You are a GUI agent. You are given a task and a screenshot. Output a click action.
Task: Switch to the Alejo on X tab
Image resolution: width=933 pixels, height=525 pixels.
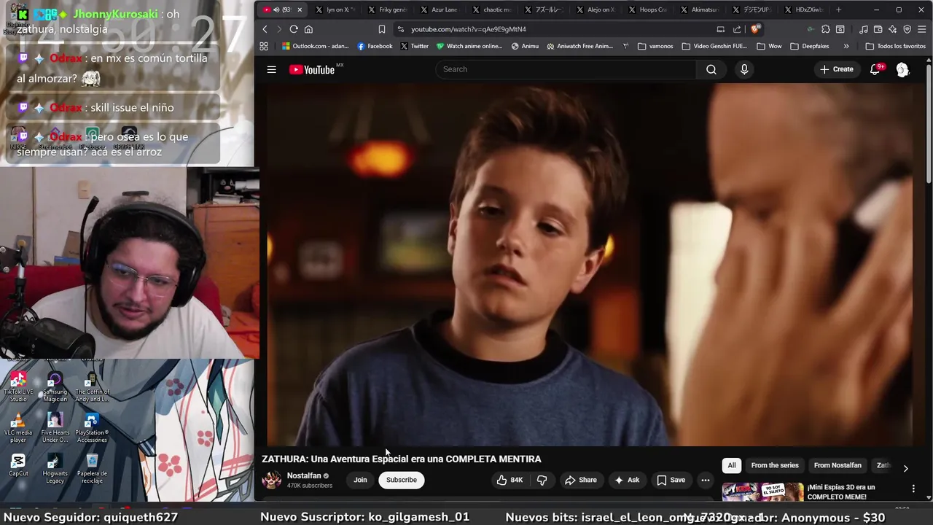click(595, 9)
